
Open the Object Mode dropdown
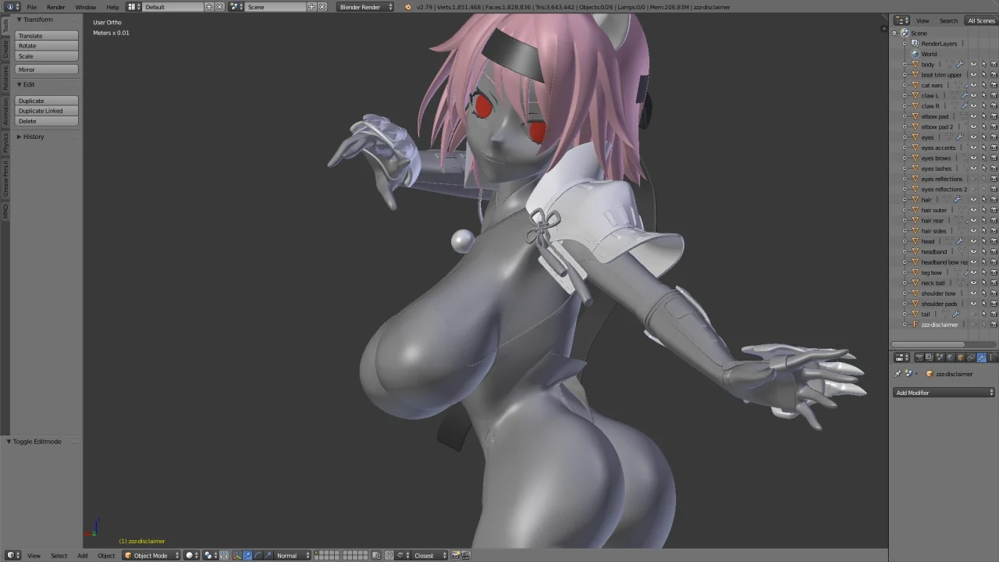152,556
